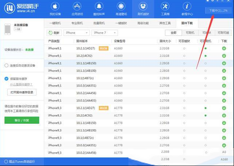
Task: Filter list by 可刷可越 option
Action: pos(223,33)
